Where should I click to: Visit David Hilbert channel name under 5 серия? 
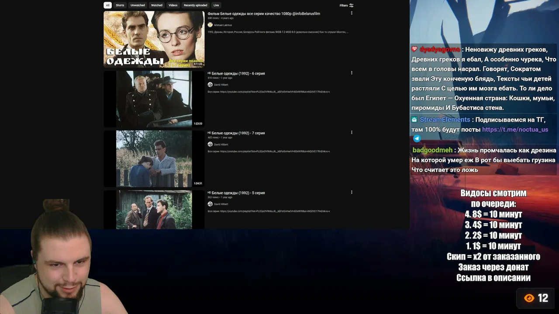click(x=221, y=204)
